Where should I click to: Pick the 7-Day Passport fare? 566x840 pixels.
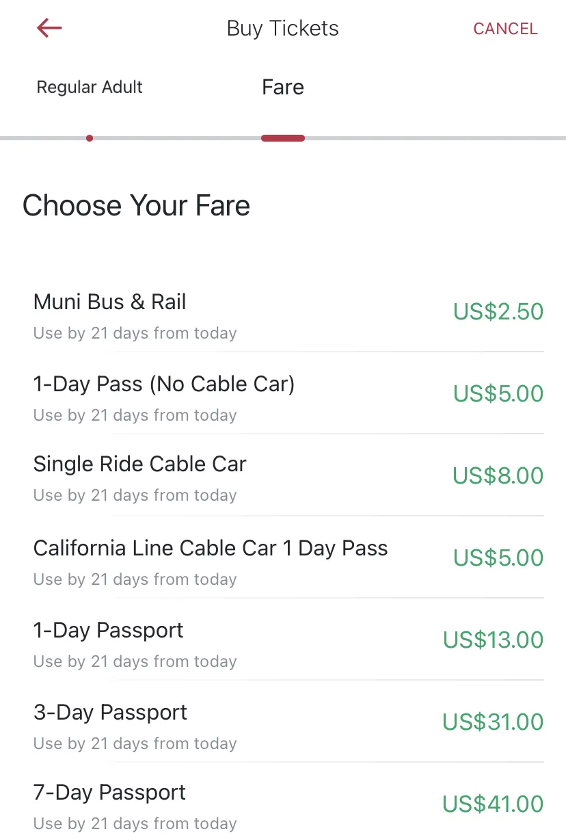click(109, 793)
